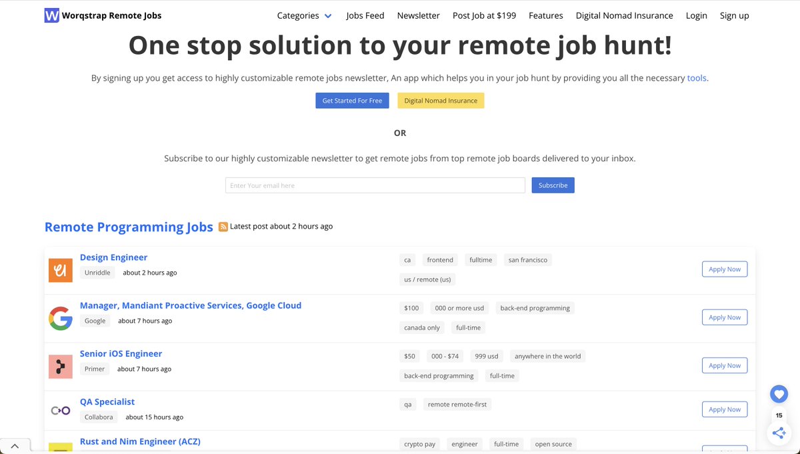The width and height of the screenshot is (800, 454).
Task: Select the 'canada only' tag
Action: tap(422, 327)
